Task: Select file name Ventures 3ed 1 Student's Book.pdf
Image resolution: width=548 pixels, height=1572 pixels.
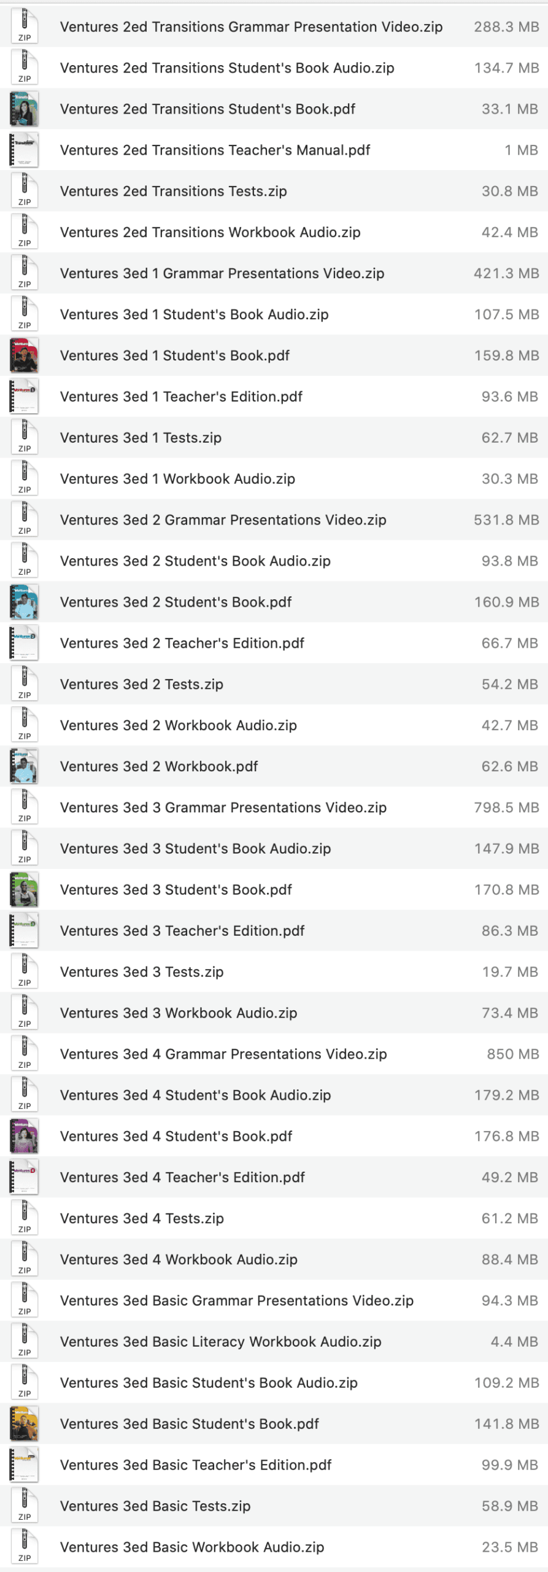Action: tap(175, 356)
